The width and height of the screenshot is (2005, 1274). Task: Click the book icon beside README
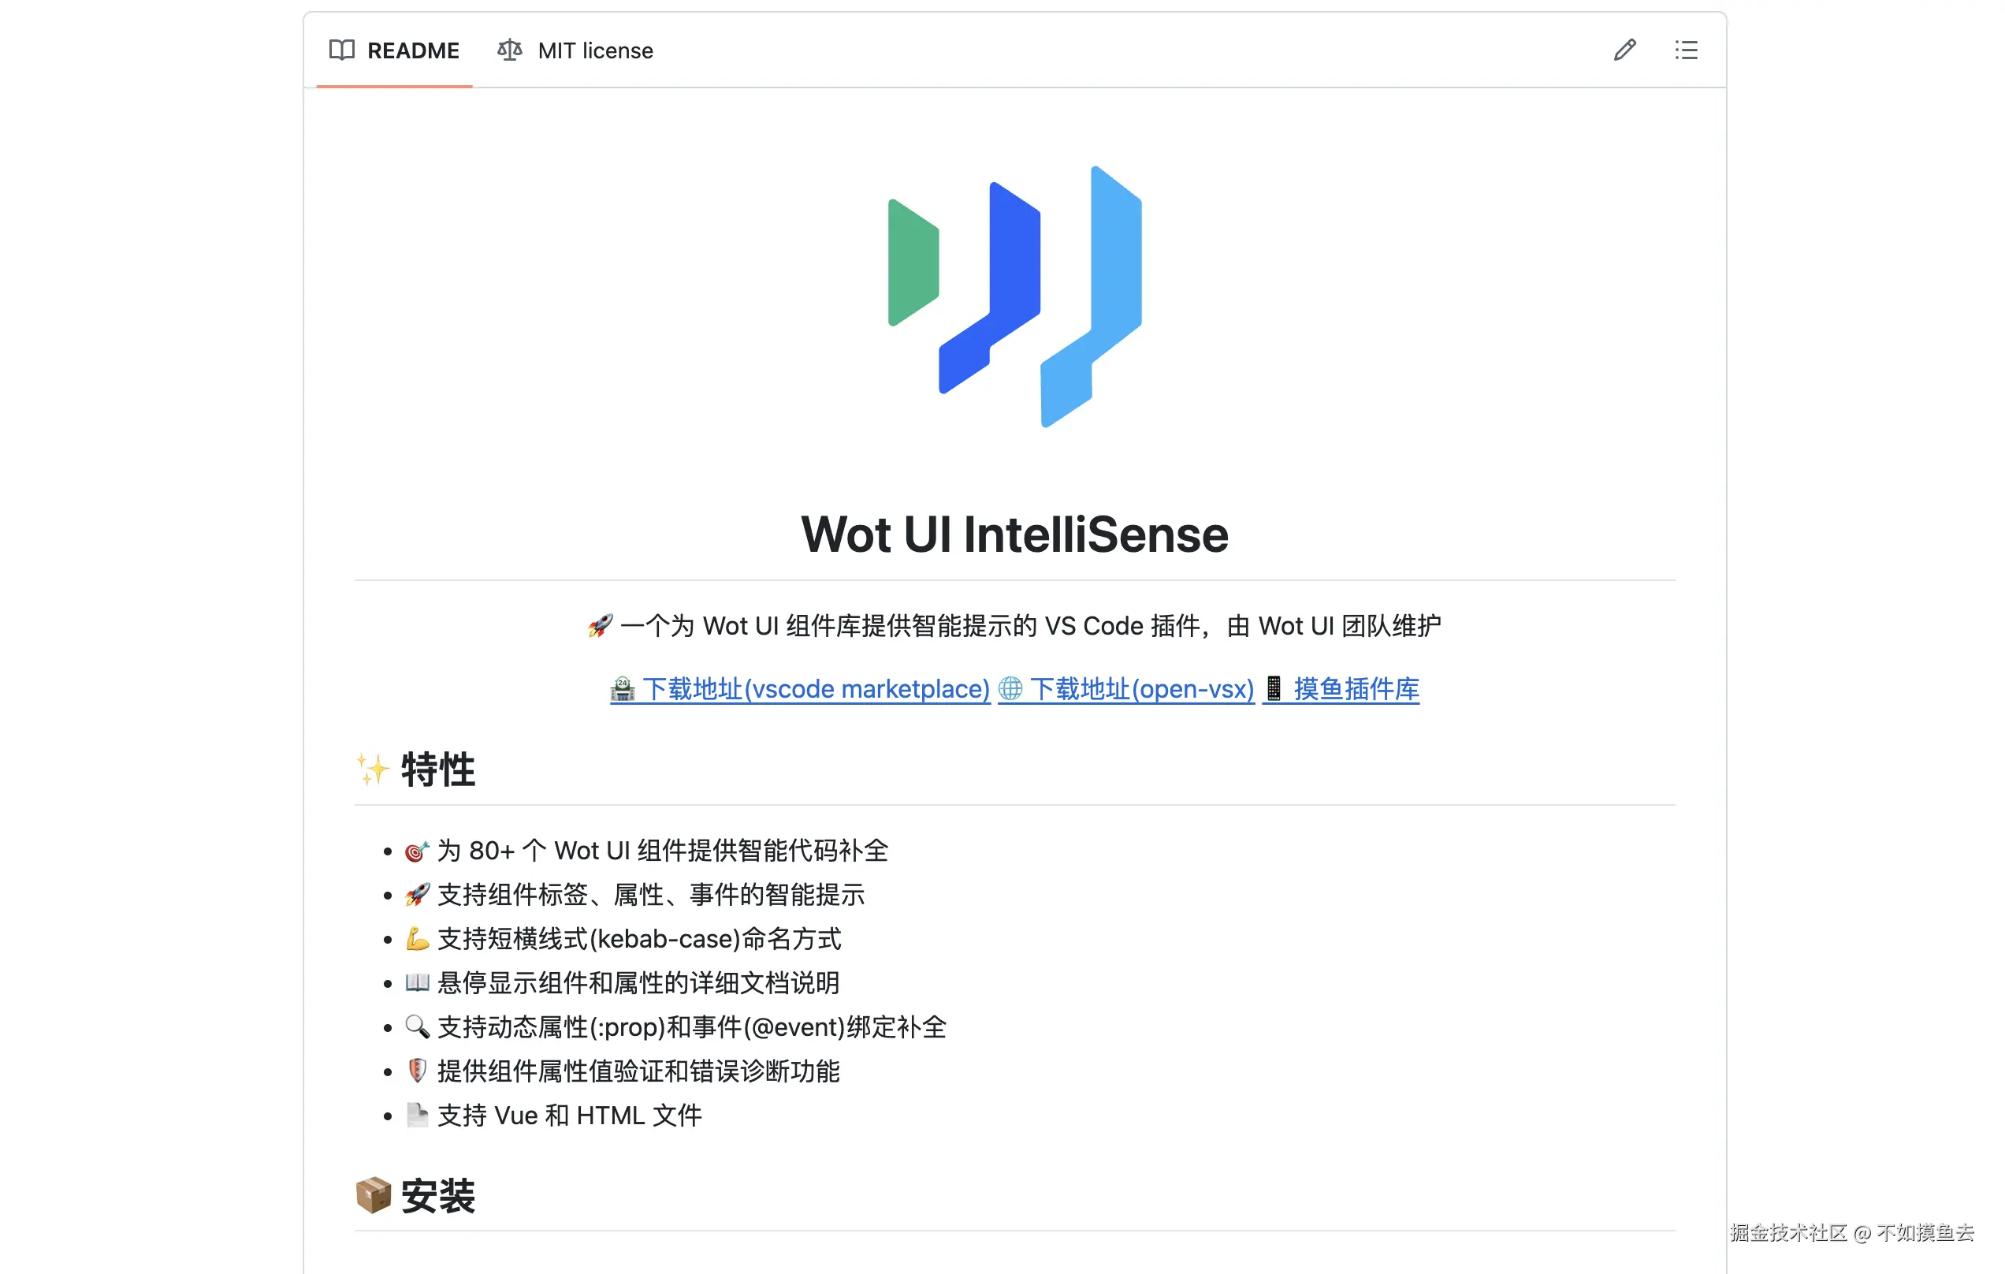click(341, 50)
